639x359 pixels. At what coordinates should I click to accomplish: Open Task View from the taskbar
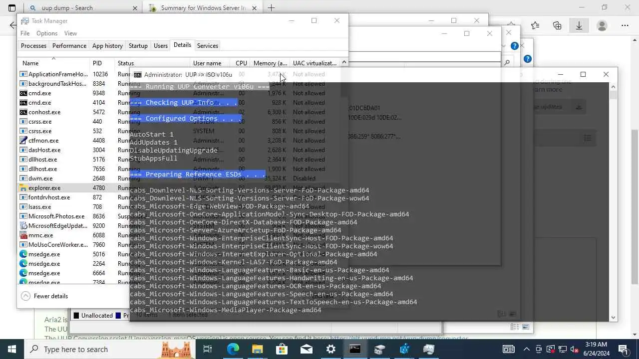pyautogui.click(x=208, y=349)
